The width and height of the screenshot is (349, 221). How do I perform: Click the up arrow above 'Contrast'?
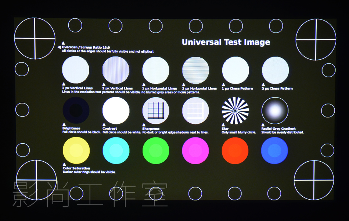point(104,124)
